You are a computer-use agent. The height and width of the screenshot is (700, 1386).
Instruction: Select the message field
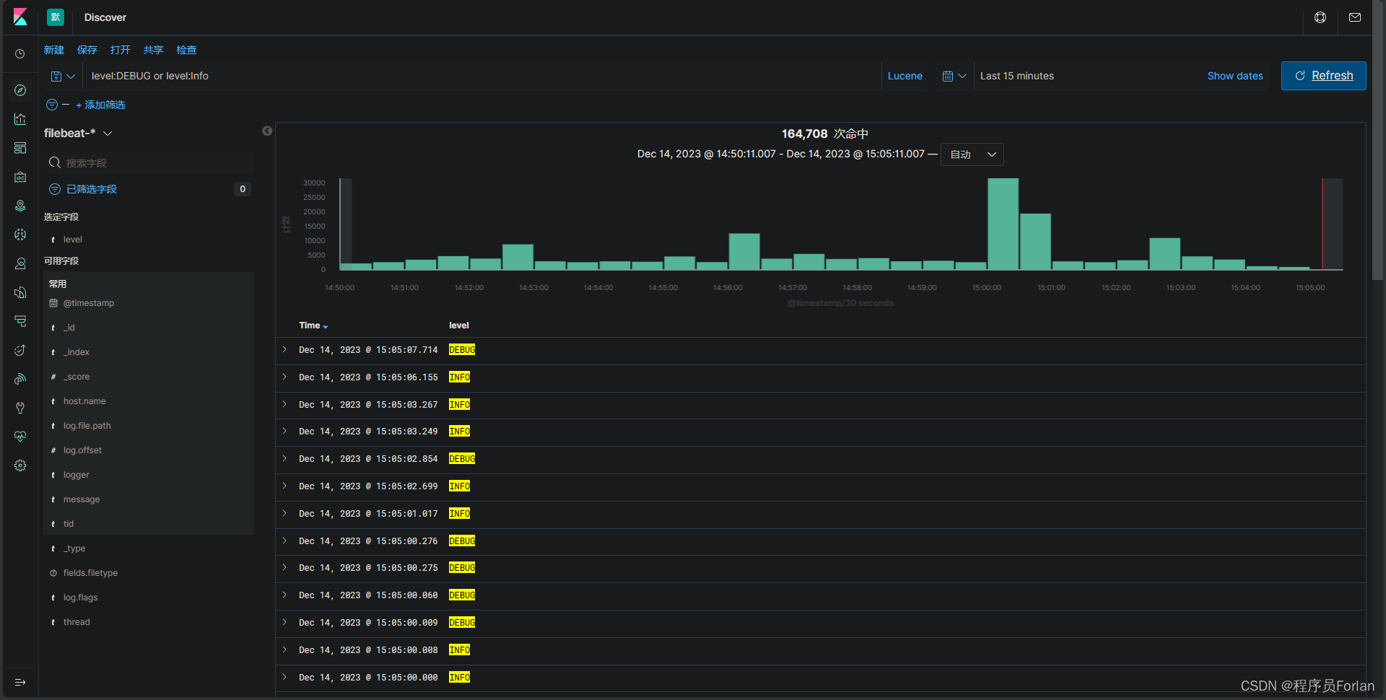[x=82, y=499]
